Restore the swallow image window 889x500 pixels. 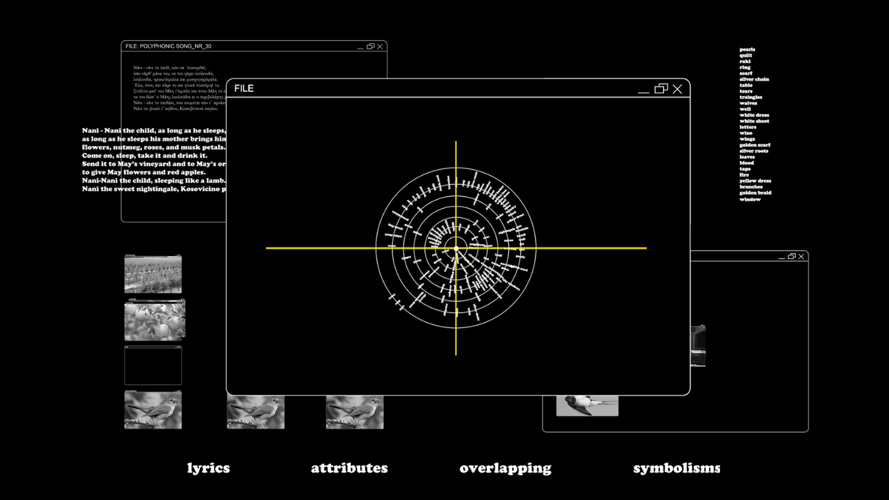(791, 256)
